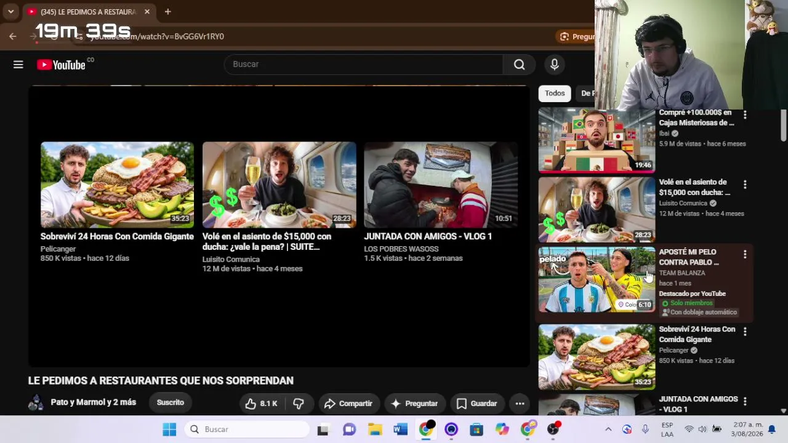Click the Windows taskbar Buscar search box
Screen dimensions: 788x443
[246, 429]
